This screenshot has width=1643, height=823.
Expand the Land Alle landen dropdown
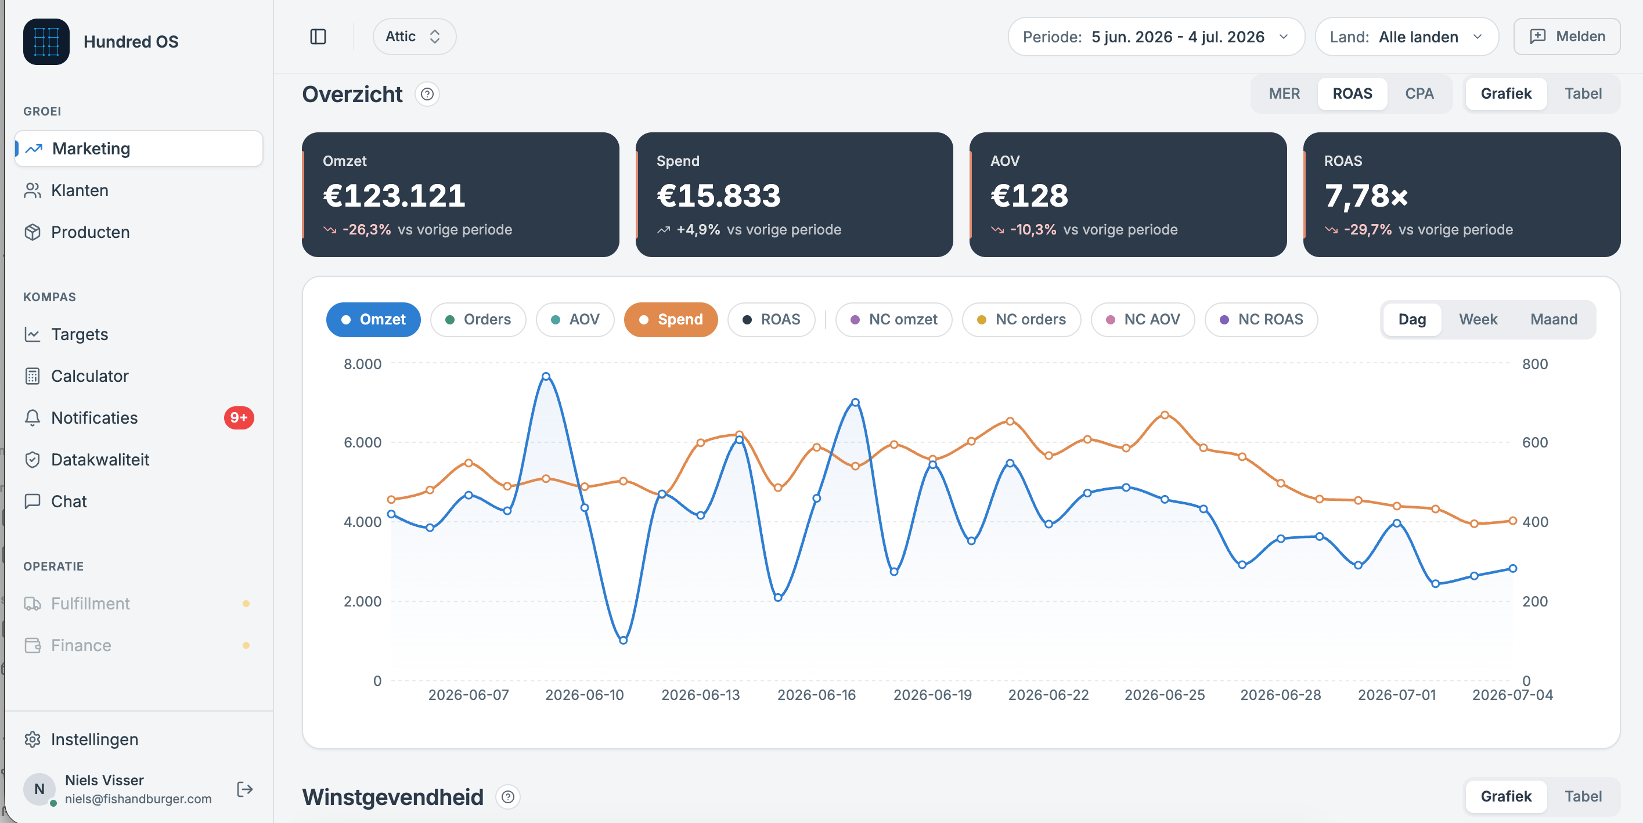pyautogui.click(x=1406, y=37)
